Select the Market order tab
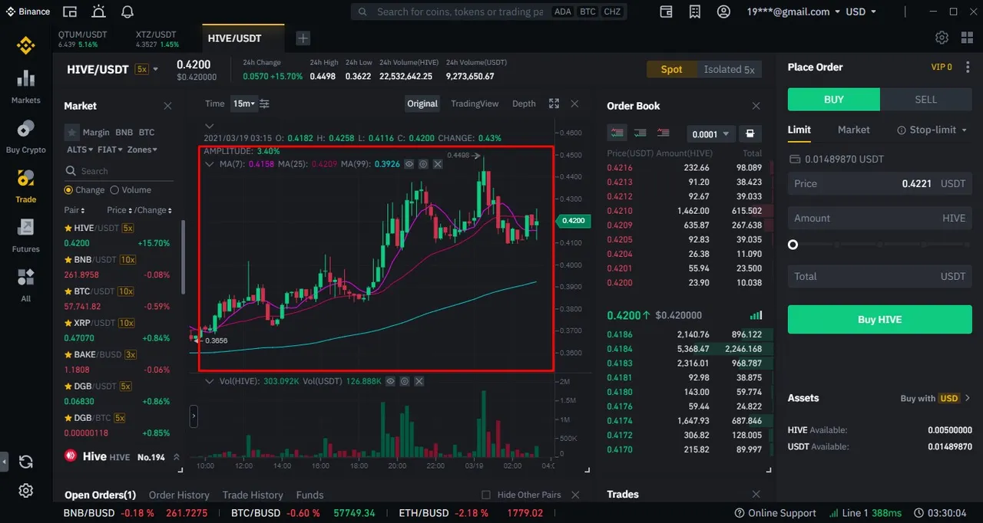Viewport: 983px width, 523px height. (853, 130)
